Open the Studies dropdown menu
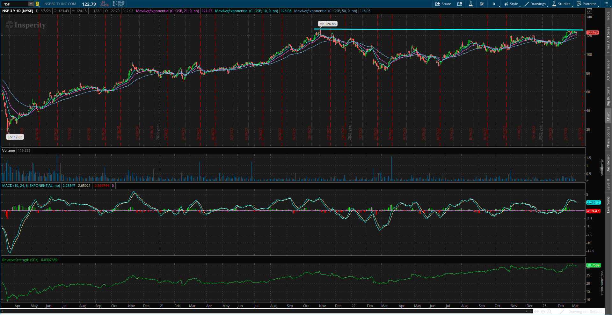 point(561,4)
